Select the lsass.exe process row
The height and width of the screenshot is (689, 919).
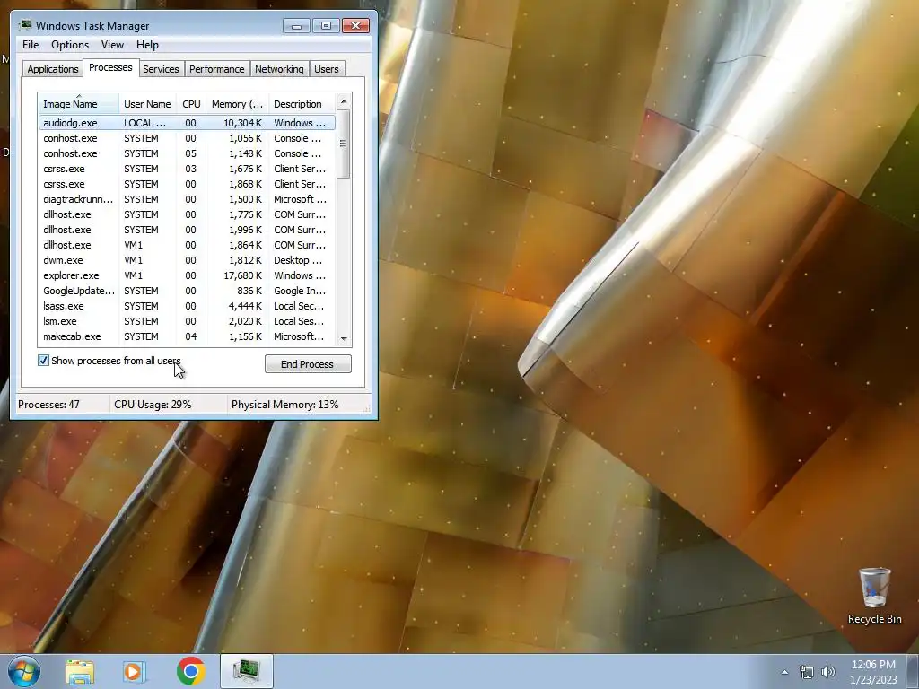click(187, 306)
